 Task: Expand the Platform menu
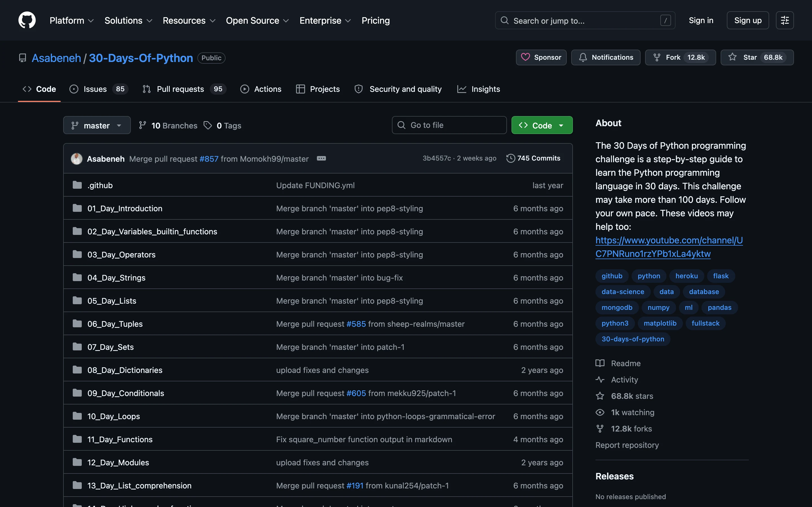coord(71,21)
